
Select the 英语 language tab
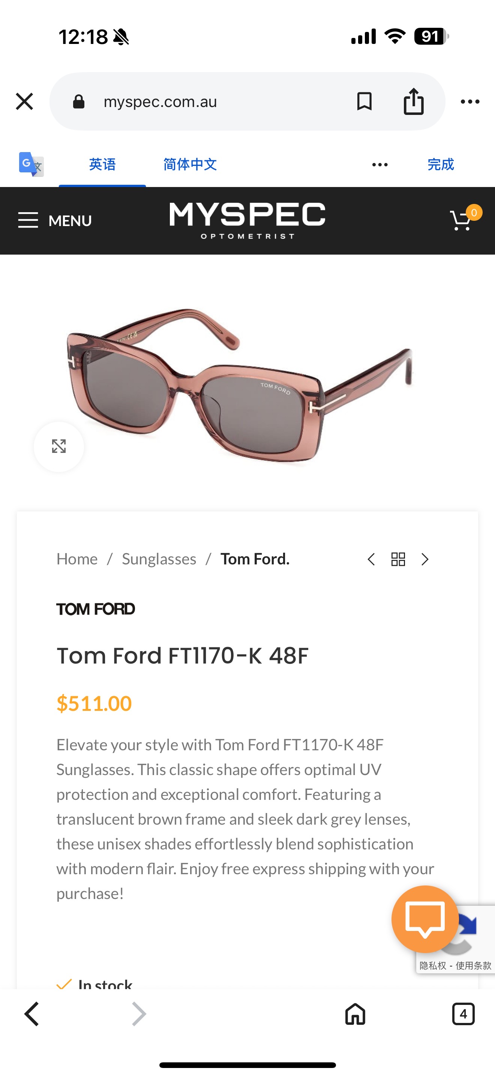(x=102, y=164)
